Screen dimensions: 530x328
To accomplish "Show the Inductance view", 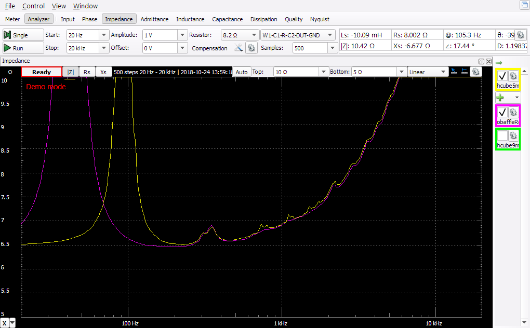I will click(190, 19).
